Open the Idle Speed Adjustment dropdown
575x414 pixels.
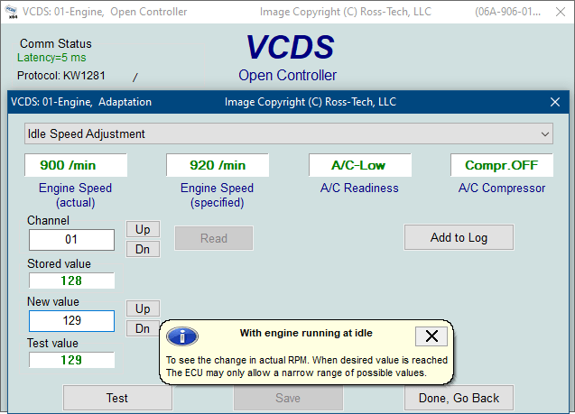coord(289,133)
